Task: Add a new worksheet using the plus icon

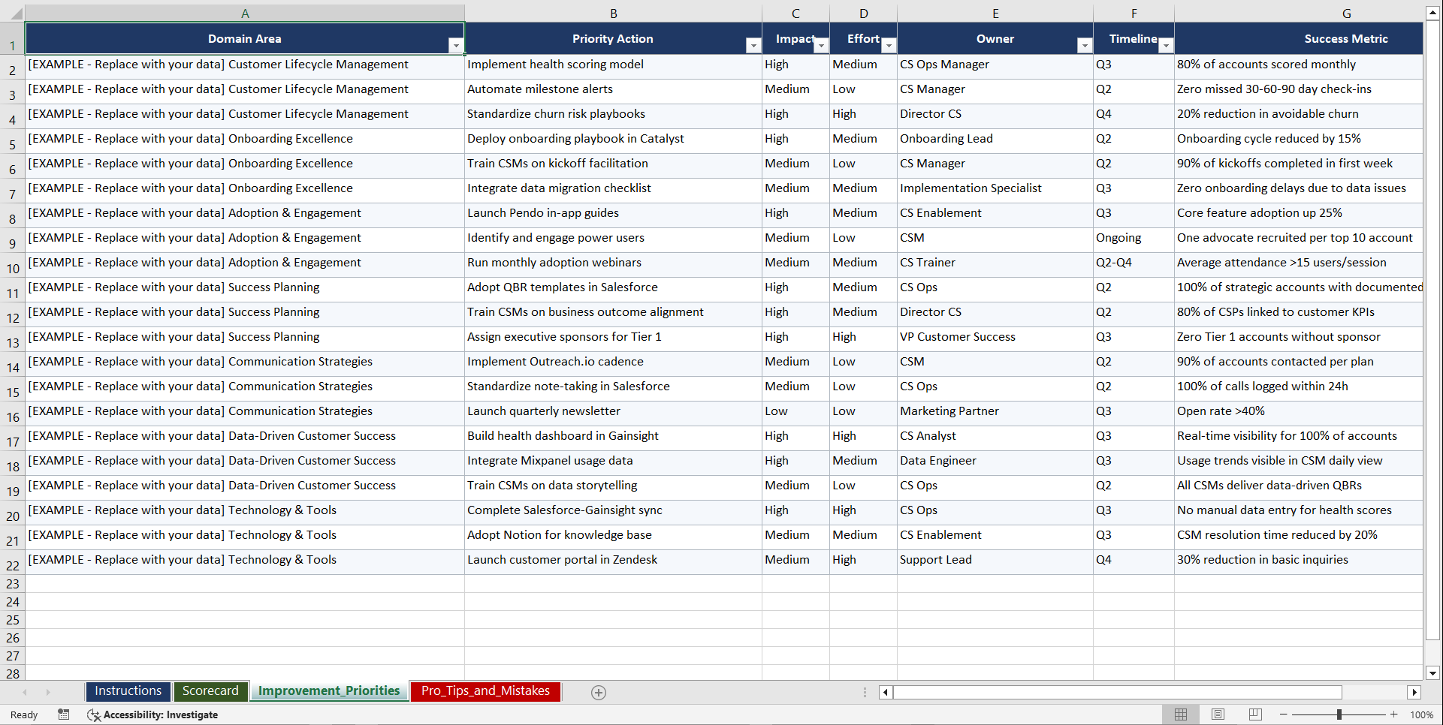Action: coord(598,692)
